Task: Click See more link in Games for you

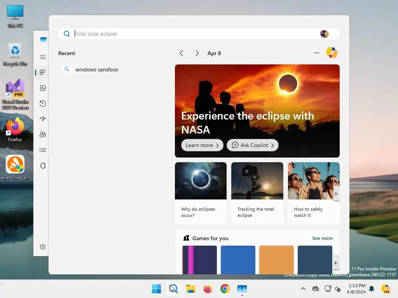Action: tap(322, 238)
